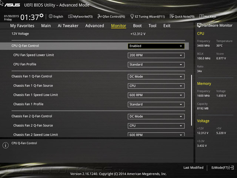
Task: Click the Hardware Monitor screen icon
Action: (199, 25)
